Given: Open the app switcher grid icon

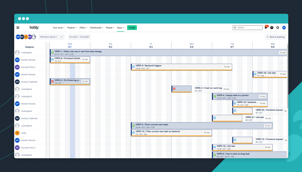Looking at the screenshot, I should pos(18,28).
